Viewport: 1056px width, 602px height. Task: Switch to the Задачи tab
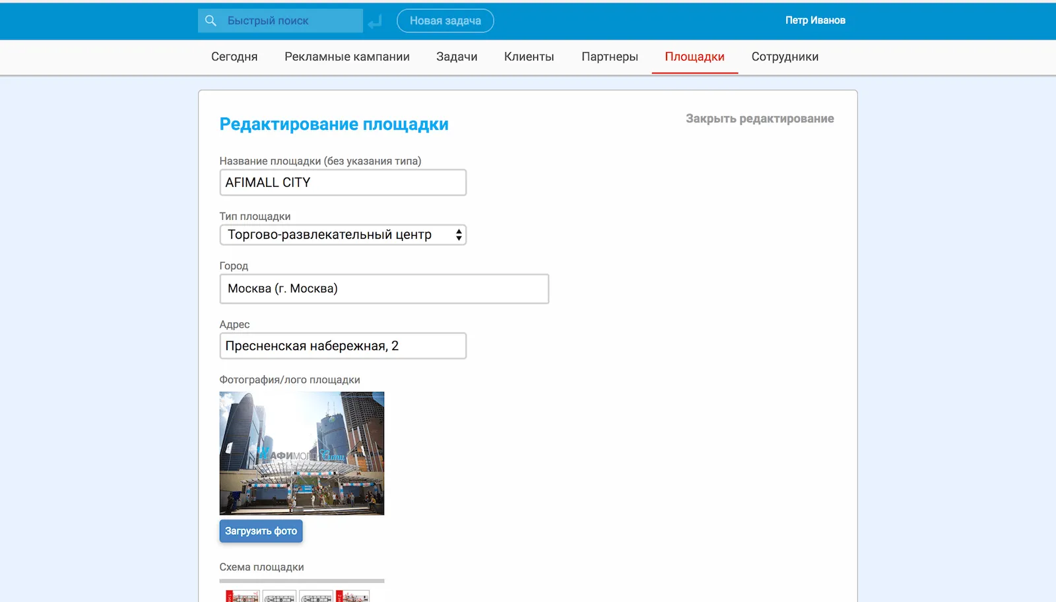[x=457, y=57]
